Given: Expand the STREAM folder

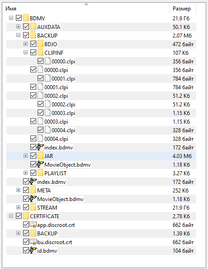Looking at the screenshot, I should coord(18,207).
